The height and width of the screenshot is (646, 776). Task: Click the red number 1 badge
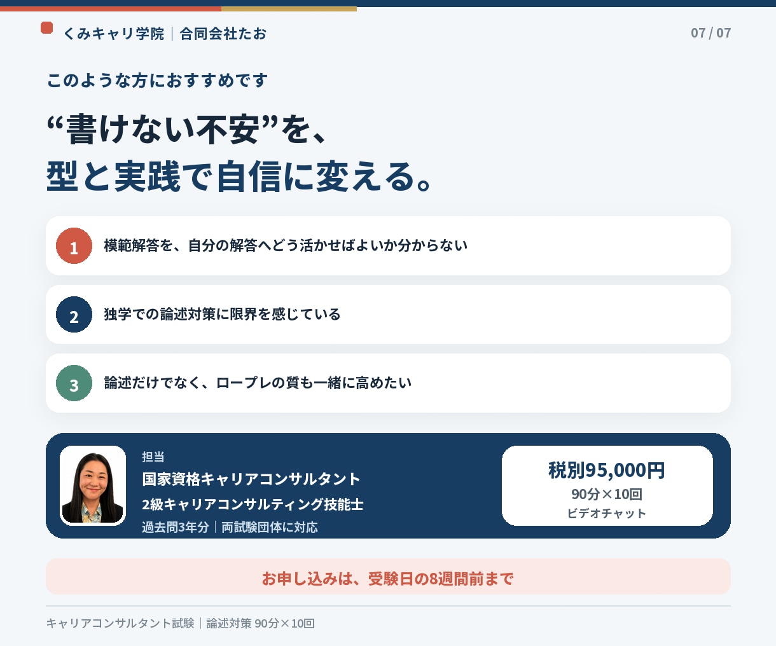74,246
